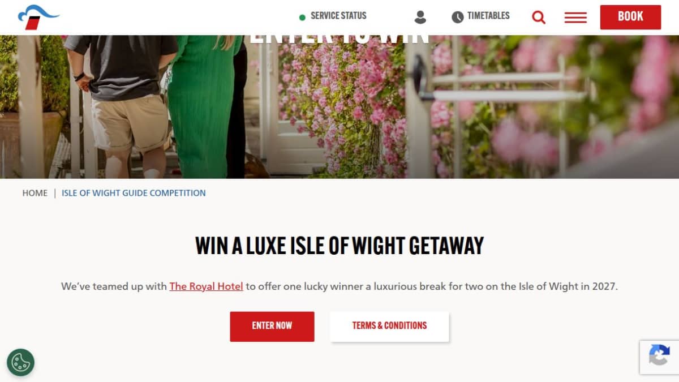This screenshot has height=382, width=679.
Task: Go to HOME in the breadcrumb
Action: click(x=35, y=193)
